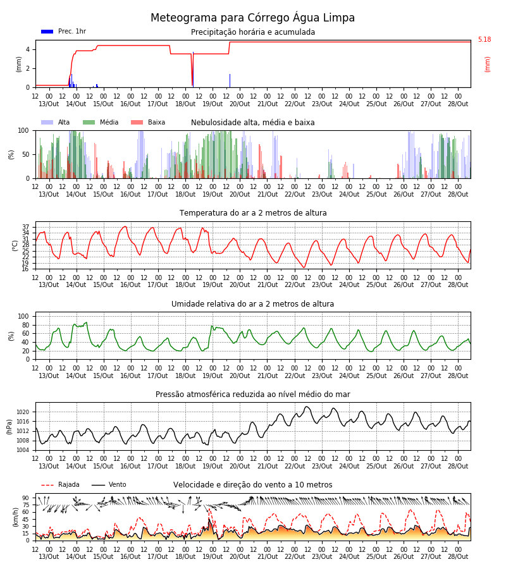Click the Velocidade e direção do vento title
The width and height of the screenshot is (506, 569).
252,485
